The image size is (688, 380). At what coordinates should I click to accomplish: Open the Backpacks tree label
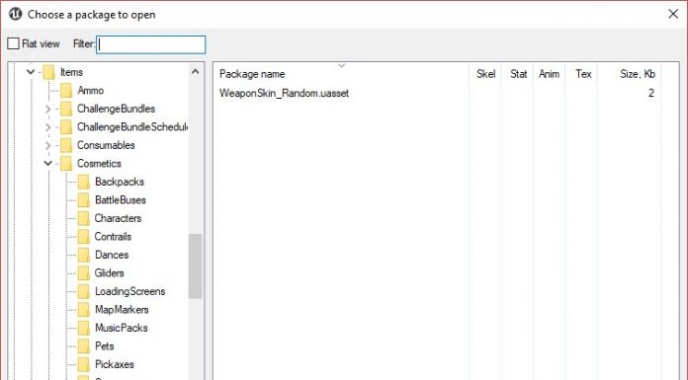pos(120,182)
